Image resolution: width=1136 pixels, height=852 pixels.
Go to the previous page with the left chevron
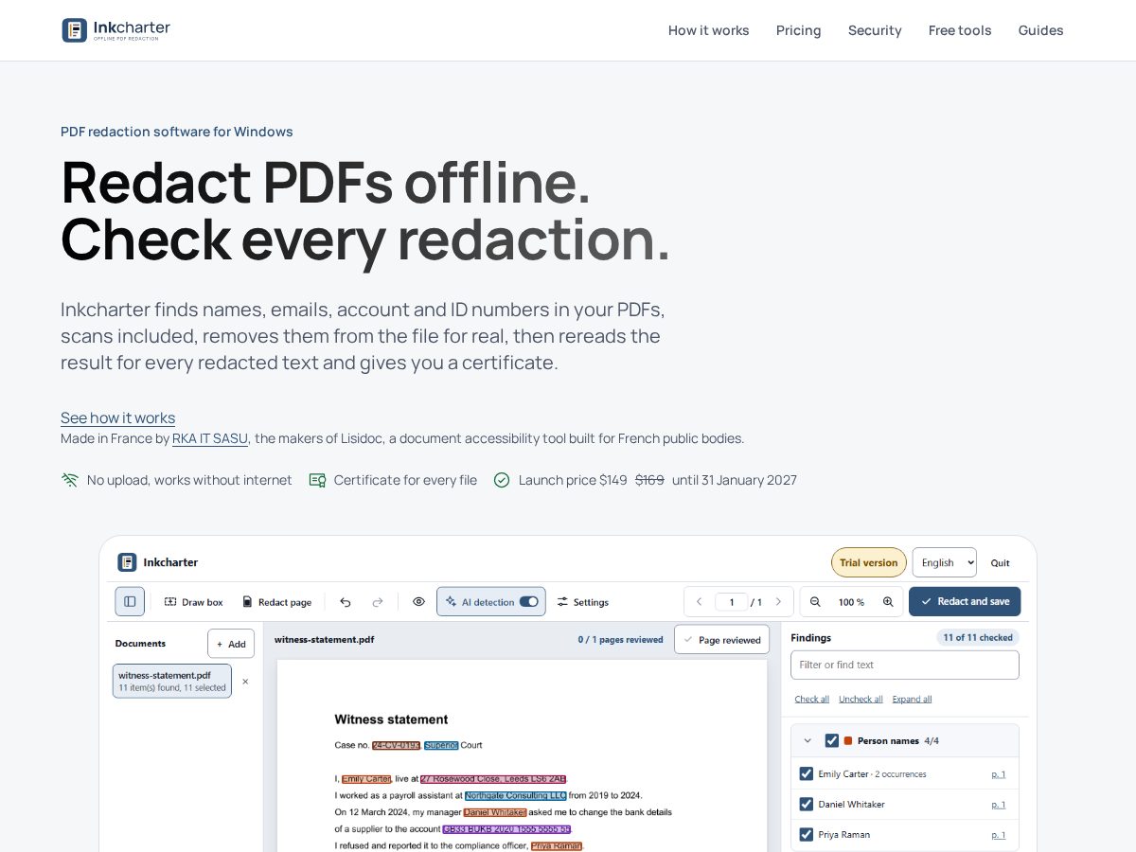coord(699,602)
